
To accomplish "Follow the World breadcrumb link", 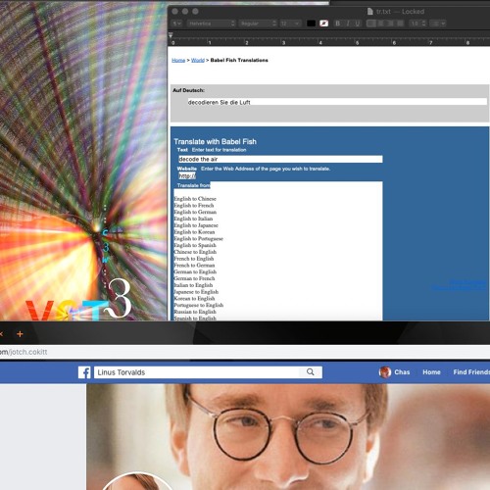I will coord(198,60).
